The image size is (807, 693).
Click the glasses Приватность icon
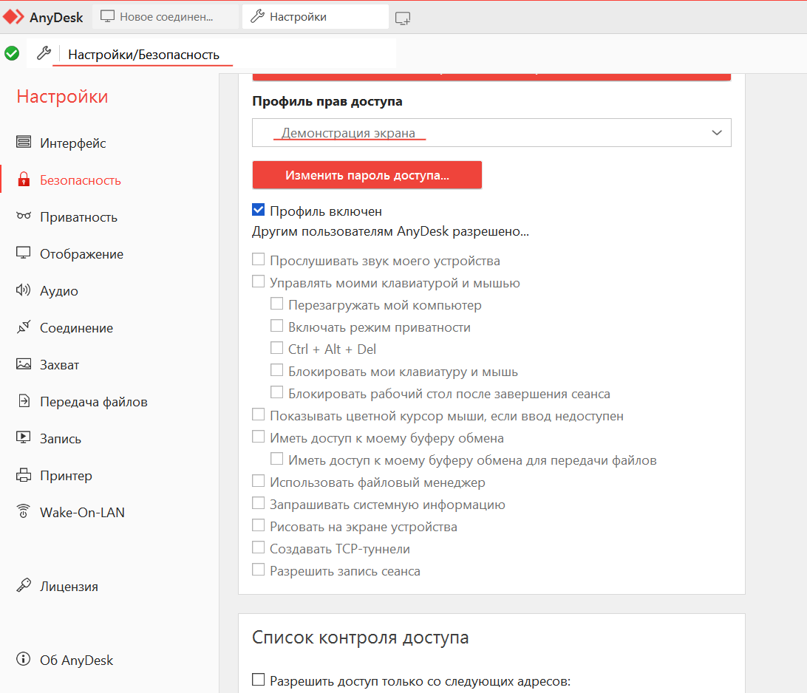(24, 216)
